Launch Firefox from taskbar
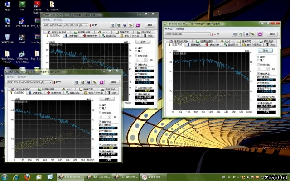This screenshot has height=181, width=290. 27,177
